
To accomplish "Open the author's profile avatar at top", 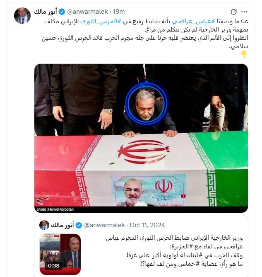I will [x=22, y=16].
